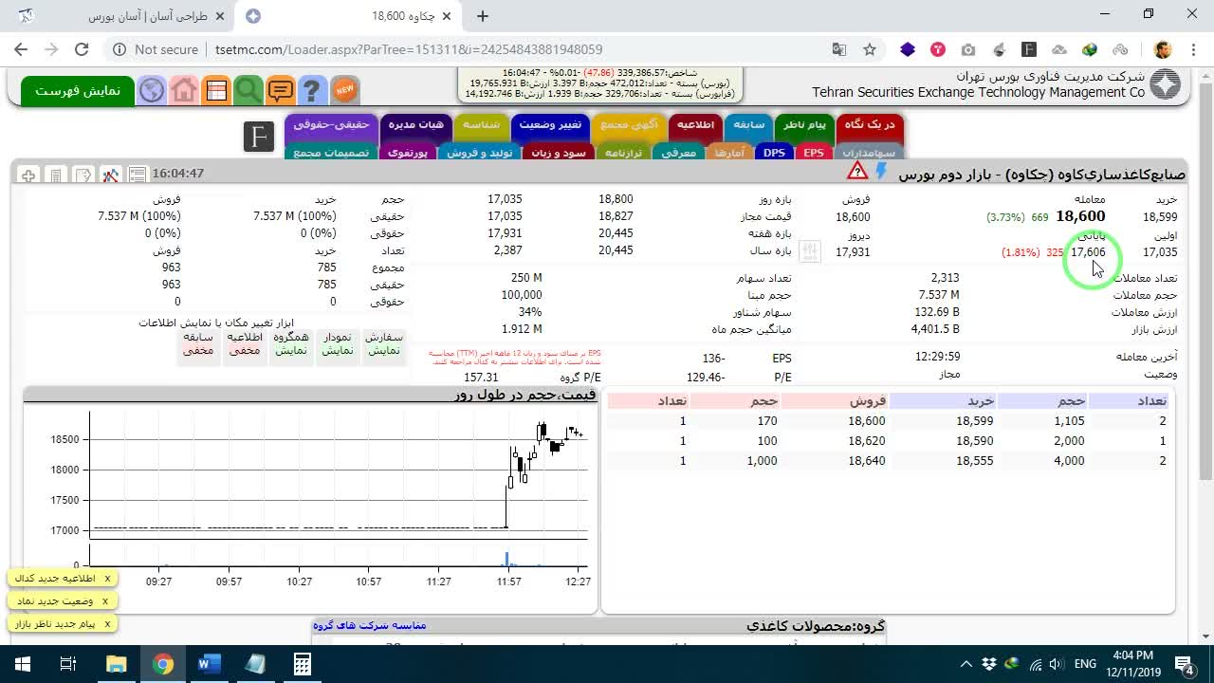Bookmark this page with the star icon

(x=870, y=49)
